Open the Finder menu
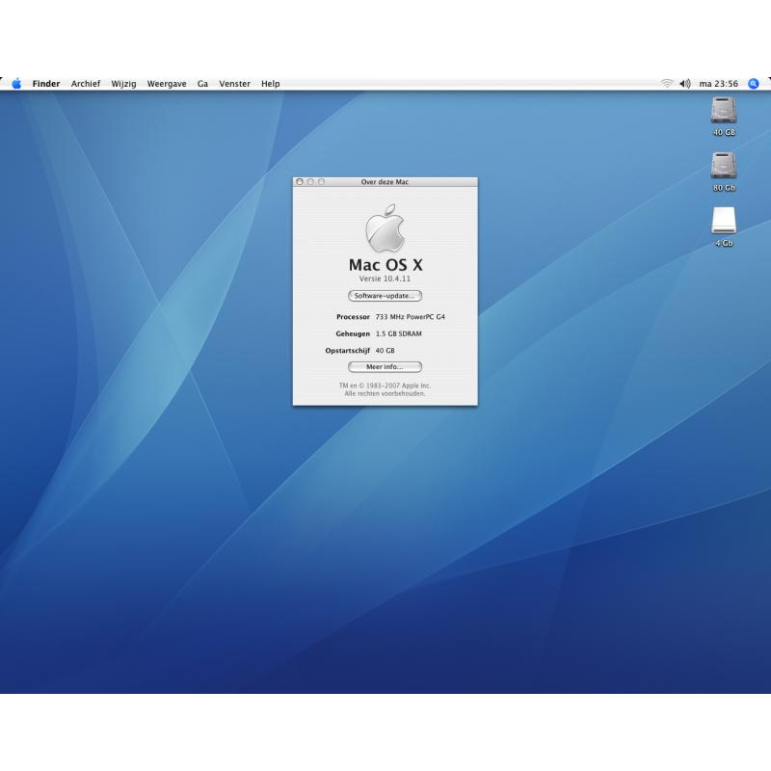This screenshot has height=771, width=771. tap(46, 84)
